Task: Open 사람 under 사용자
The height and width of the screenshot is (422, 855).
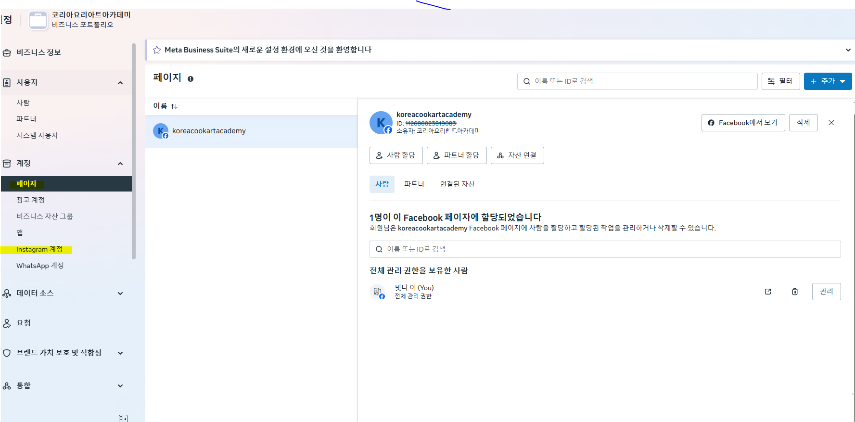Action: [23, 102]
